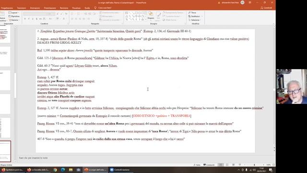
Task: Click the 100% zoom level indicator
Action: coord(269,165)
